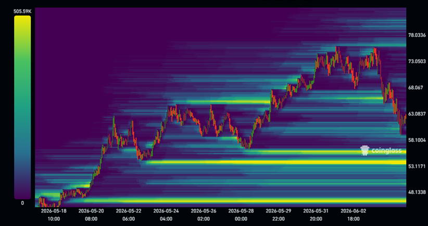The image size is (428, 226).
Task: Click the 58.1004 price axis label
Action: (417, 140)
